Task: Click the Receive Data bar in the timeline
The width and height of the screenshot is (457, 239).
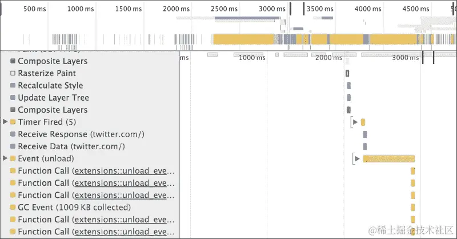Action: 365,146
